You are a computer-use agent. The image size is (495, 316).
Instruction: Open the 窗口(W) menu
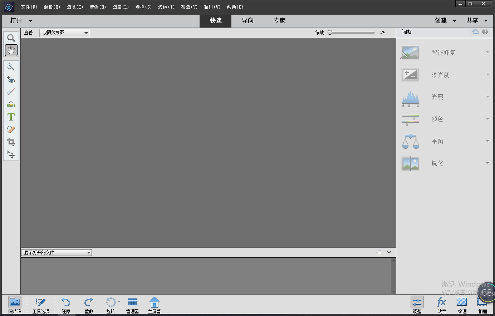[x=212, y=7]
